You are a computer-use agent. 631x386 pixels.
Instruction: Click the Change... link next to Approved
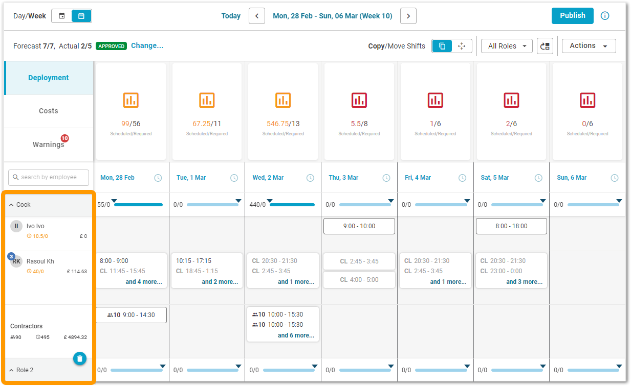coord(147,45)
